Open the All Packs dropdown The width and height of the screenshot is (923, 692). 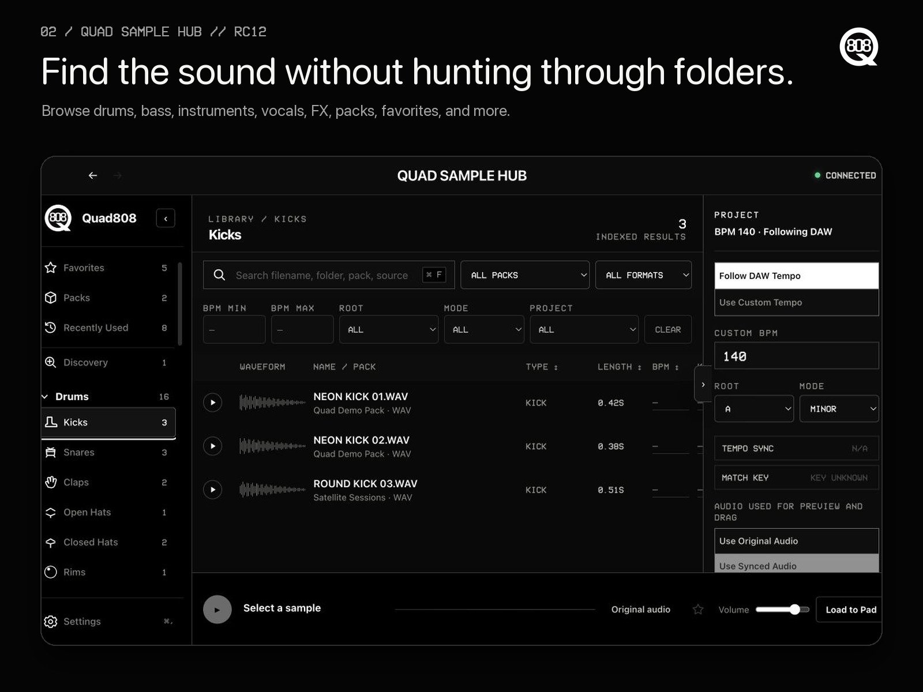tap(525, 275)
